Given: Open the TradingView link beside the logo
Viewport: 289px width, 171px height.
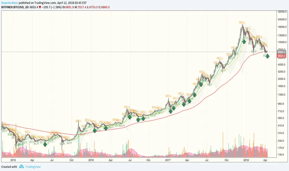Looking at the screenshot, I should (x=33, y=167).
